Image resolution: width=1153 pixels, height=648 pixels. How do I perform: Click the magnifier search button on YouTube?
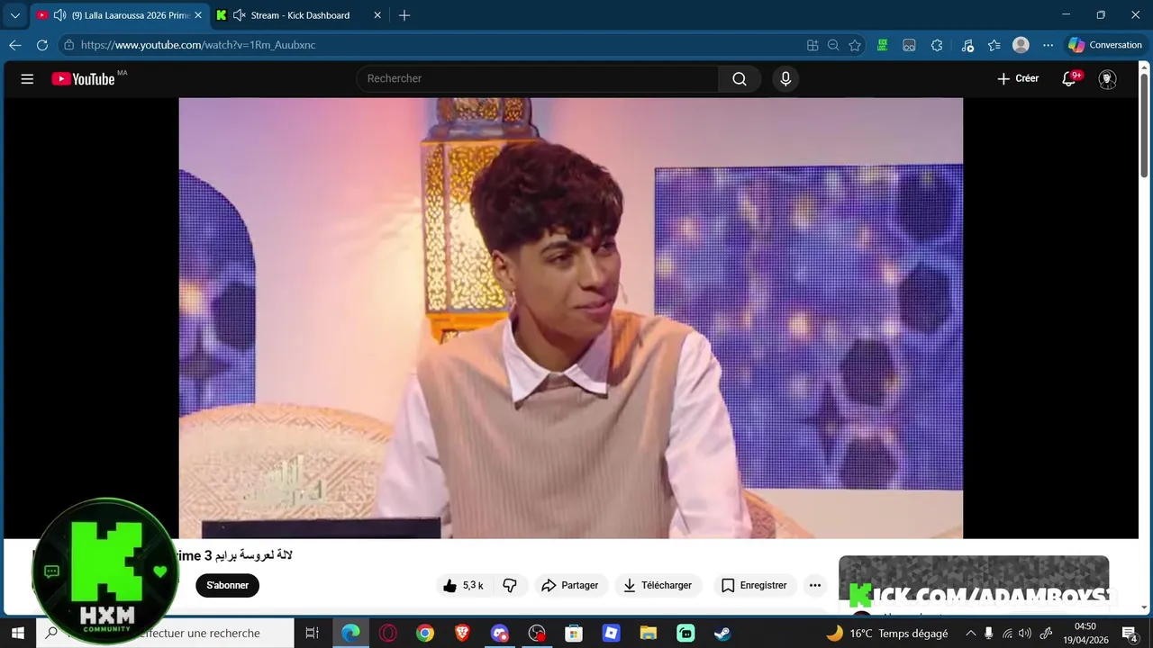(740, 78)
